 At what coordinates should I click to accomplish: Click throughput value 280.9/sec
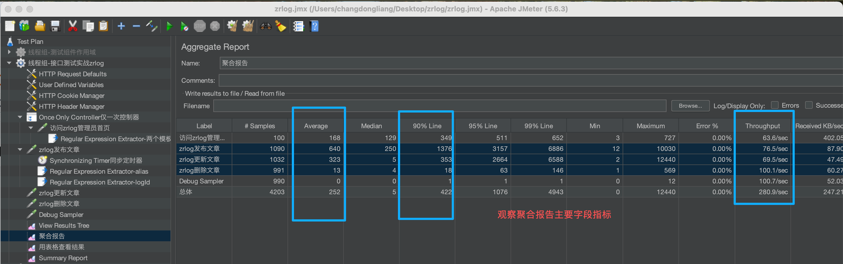(773, 192)
